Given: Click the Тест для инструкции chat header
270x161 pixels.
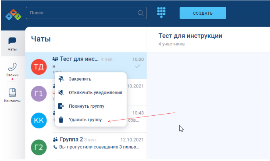Looking at the screenshot, I should [x=190, y=36].
